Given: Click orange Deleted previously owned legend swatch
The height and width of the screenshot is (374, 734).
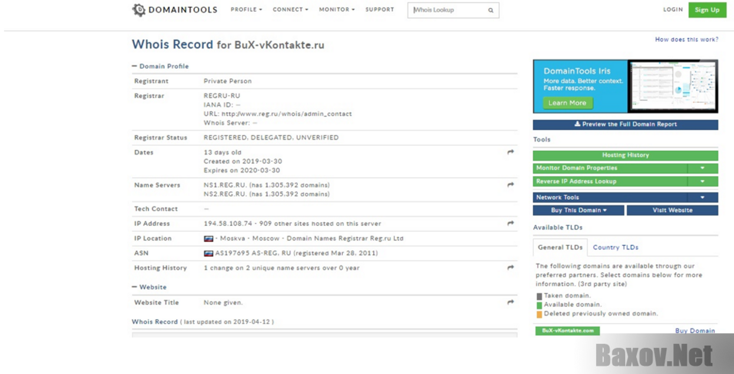Looking at the screenshot, I should click(x=539, y=314).
